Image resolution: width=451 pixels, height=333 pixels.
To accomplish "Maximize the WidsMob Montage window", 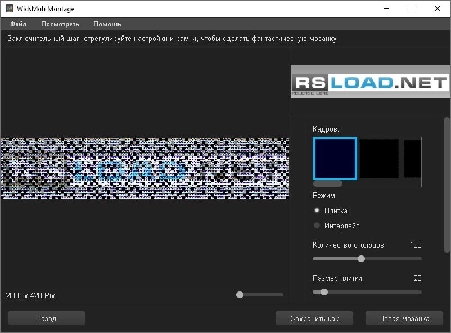I will (x=411, y=8).
